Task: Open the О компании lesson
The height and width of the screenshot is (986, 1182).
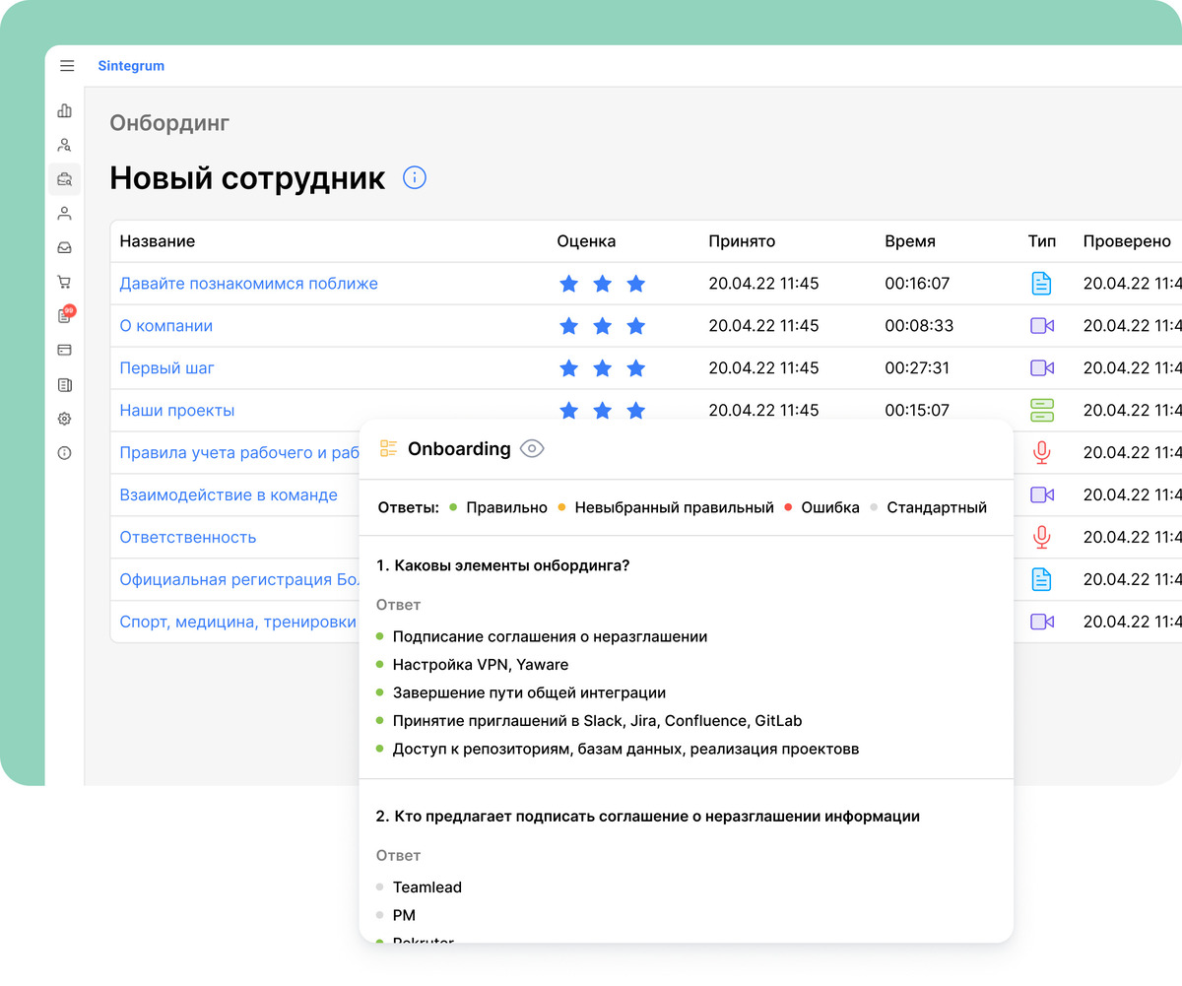Action: (165, 326)
